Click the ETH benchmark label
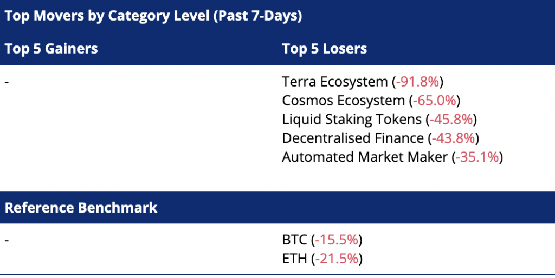Image resolution: width=555 pixels, height=278 pixels. pyautogui.click(x=295, y=259)
